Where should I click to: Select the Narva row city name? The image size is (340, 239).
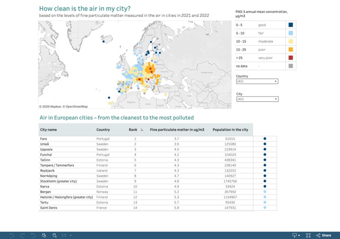45,186
